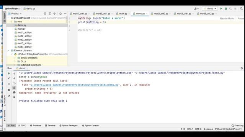Click the Python 3.9 interpreter status widget
245x137 pixels.
click(229, 129)
